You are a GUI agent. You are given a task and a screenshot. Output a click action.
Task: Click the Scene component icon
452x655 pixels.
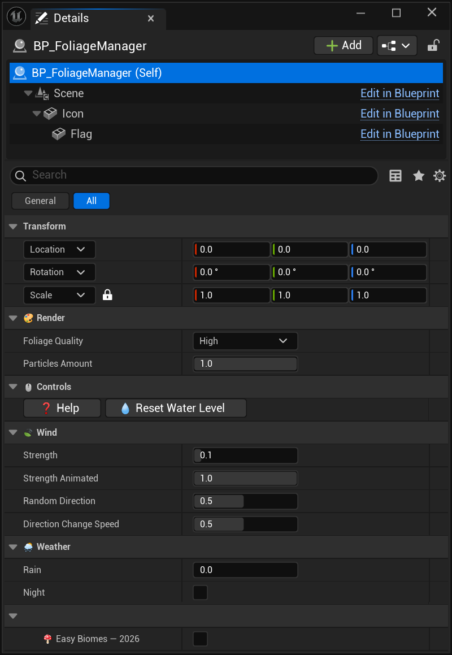pos(42,93)
